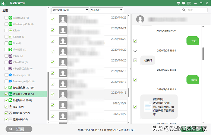The width and height of the screenshot is (211, 135).
Task: Uncheck the 你好 message checkbox
Action: pyautogui.click(x=135, y=41)
